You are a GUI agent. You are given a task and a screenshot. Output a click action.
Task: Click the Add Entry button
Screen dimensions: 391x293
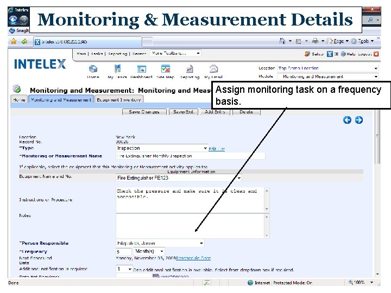215,112
